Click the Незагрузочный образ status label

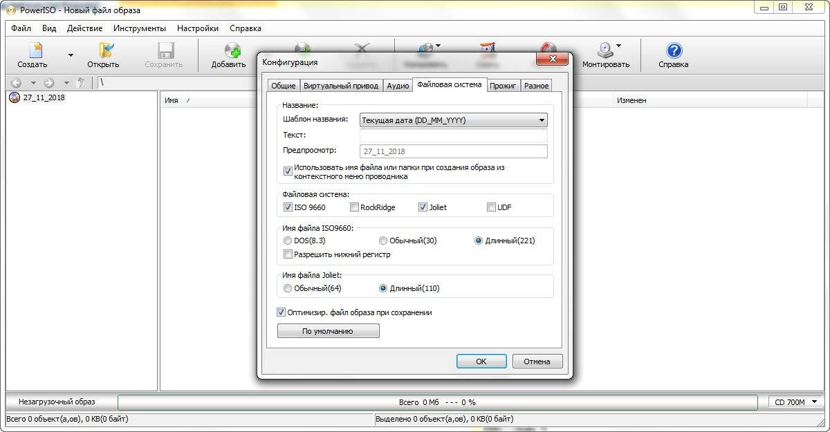pyautogui.click(x=57, y=402)
